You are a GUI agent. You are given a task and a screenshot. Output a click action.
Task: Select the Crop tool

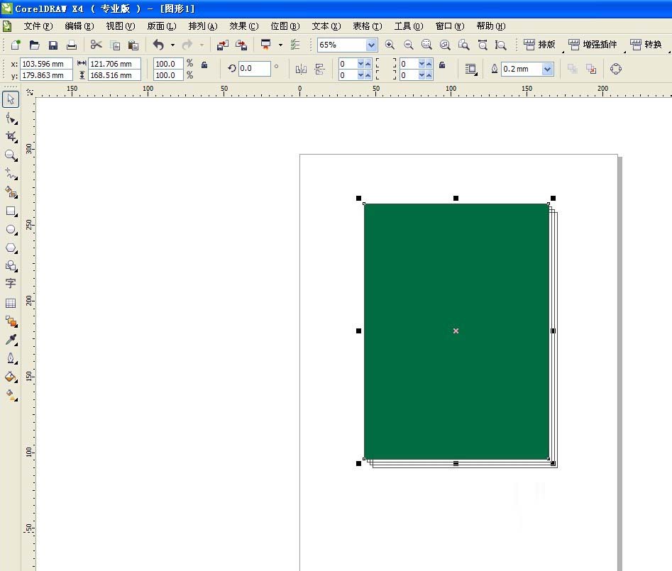pos(11,137)
